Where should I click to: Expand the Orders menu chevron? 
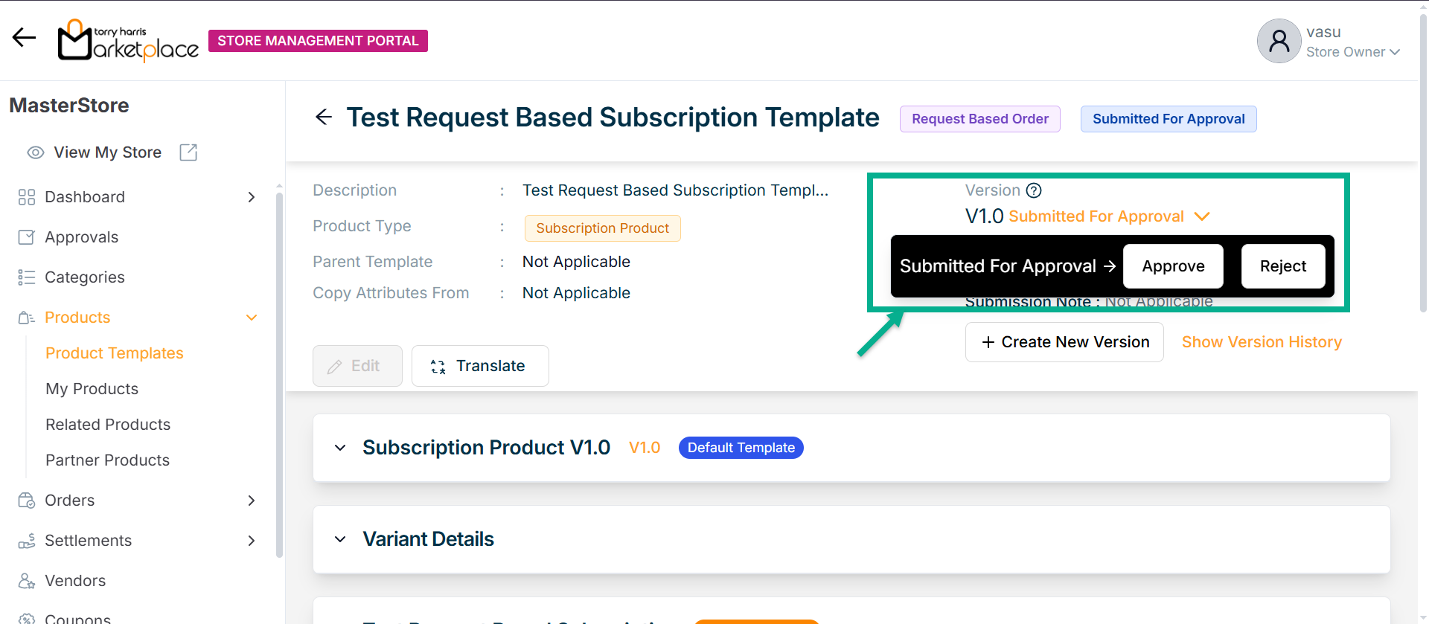[252, 501]
